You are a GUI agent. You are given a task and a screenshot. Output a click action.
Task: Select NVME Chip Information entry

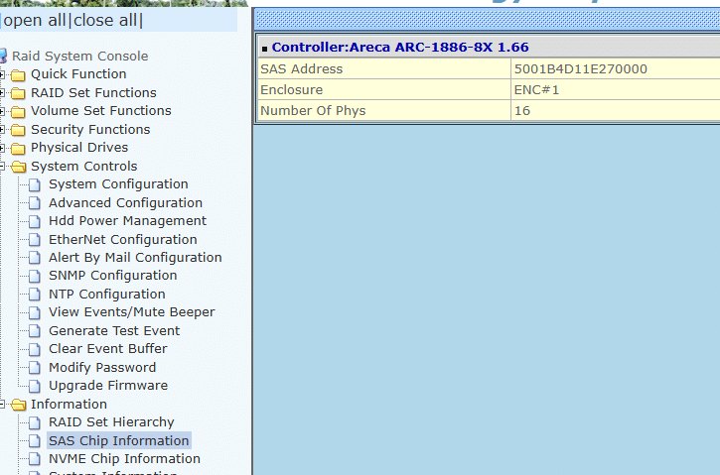point(124,459)
